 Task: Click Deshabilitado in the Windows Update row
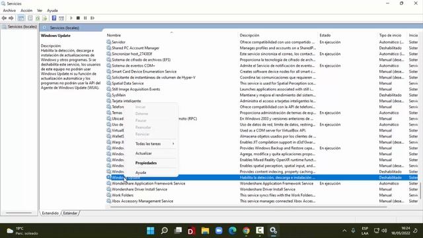coord(391,178)
